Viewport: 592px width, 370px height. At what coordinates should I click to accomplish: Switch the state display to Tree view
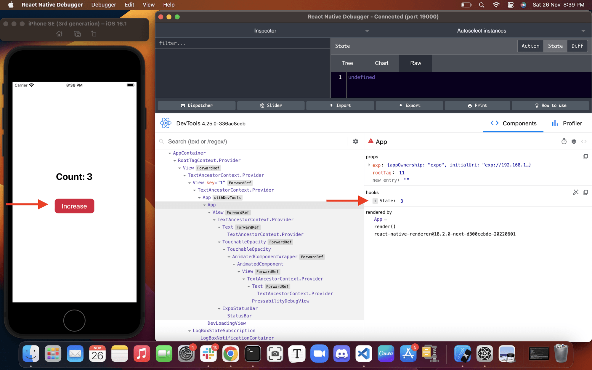pyautogui.click(x=347, y=63)
